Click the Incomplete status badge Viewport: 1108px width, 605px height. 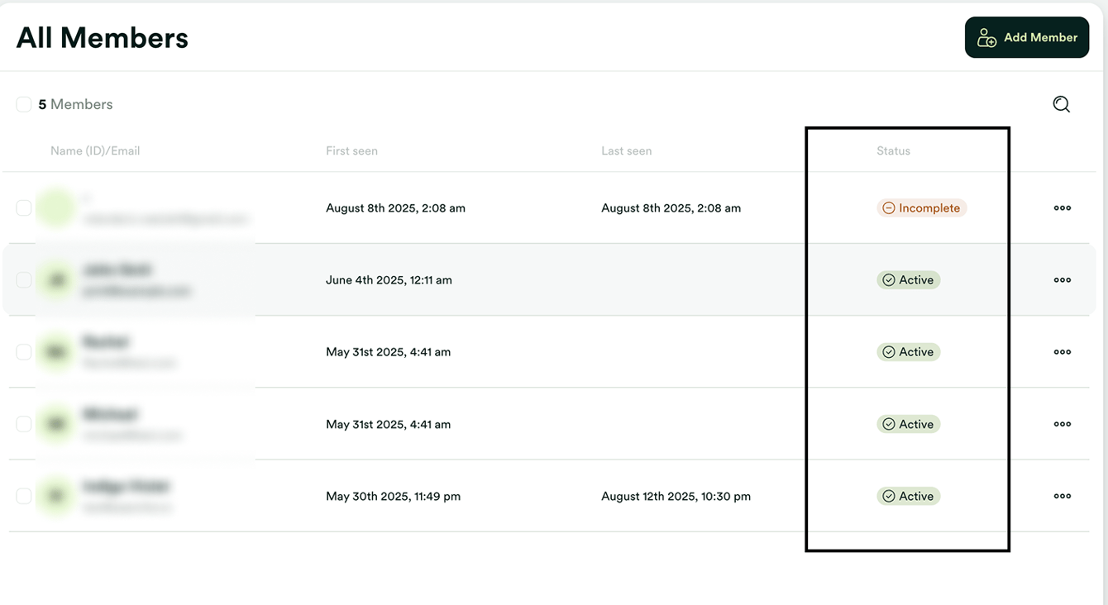[921, 208]
